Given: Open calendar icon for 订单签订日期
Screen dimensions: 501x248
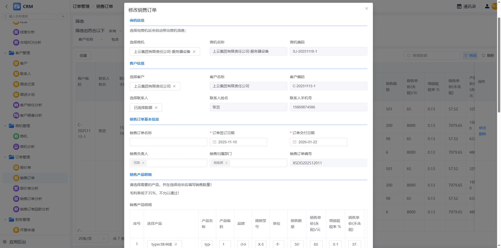Looking at the screenshot, I should click(x=214, y=142).
